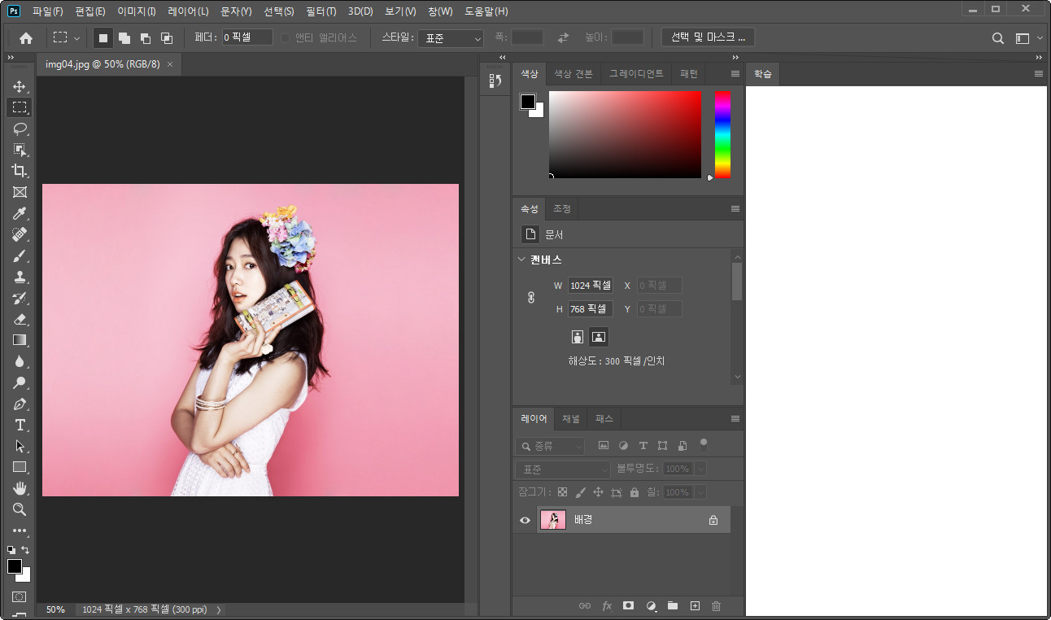1051x620 pixels.
Task: Choose New Selection mode
Action: (x=103, y=37)
